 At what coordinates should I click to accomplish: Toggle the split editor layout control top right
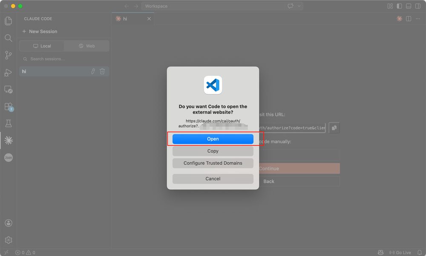[x=409, y=19]
